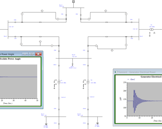
Task: Select the Cable1 element
Action: point(59,98)
